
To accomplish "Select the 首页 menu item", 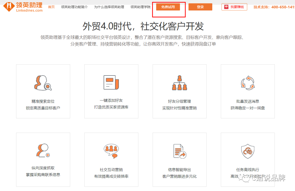I will [51, 7].
